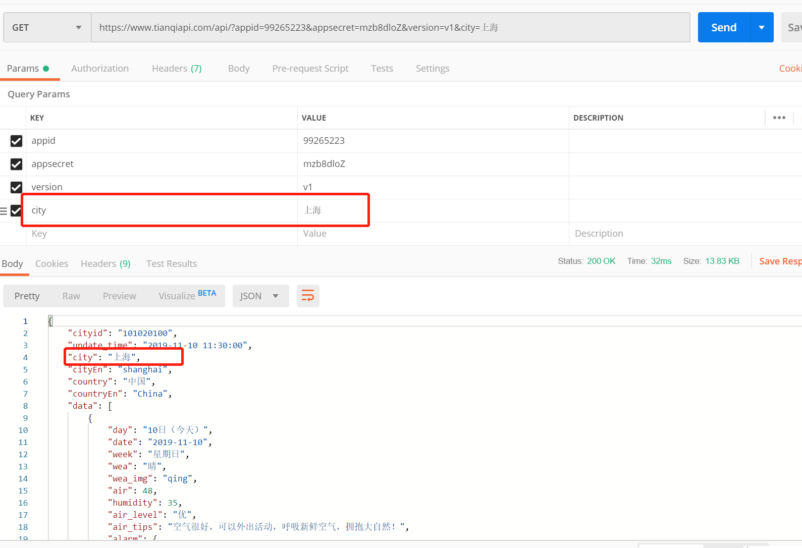Click the new row Description placeholder field
This screenshot has height=548, width=802.
[x=685, y=234]
